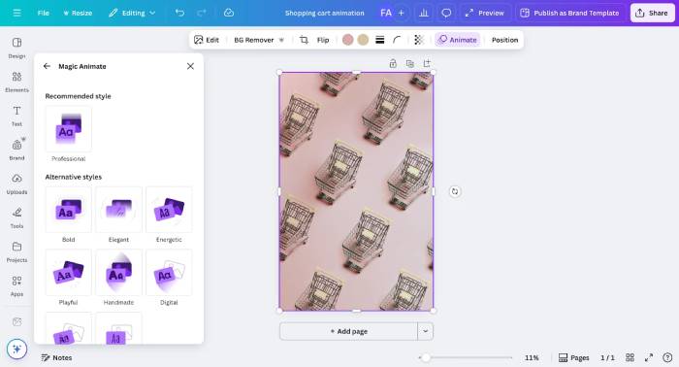This screenshot has height=367, width=679.
Task: Open the Notes panel
Action: tap(56, 357)
